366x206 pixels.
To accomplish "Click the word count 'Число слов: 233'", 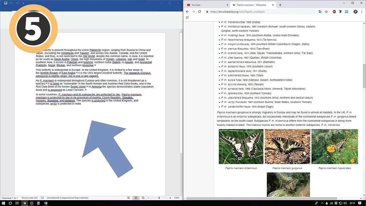I will click(x=29, y=198).
